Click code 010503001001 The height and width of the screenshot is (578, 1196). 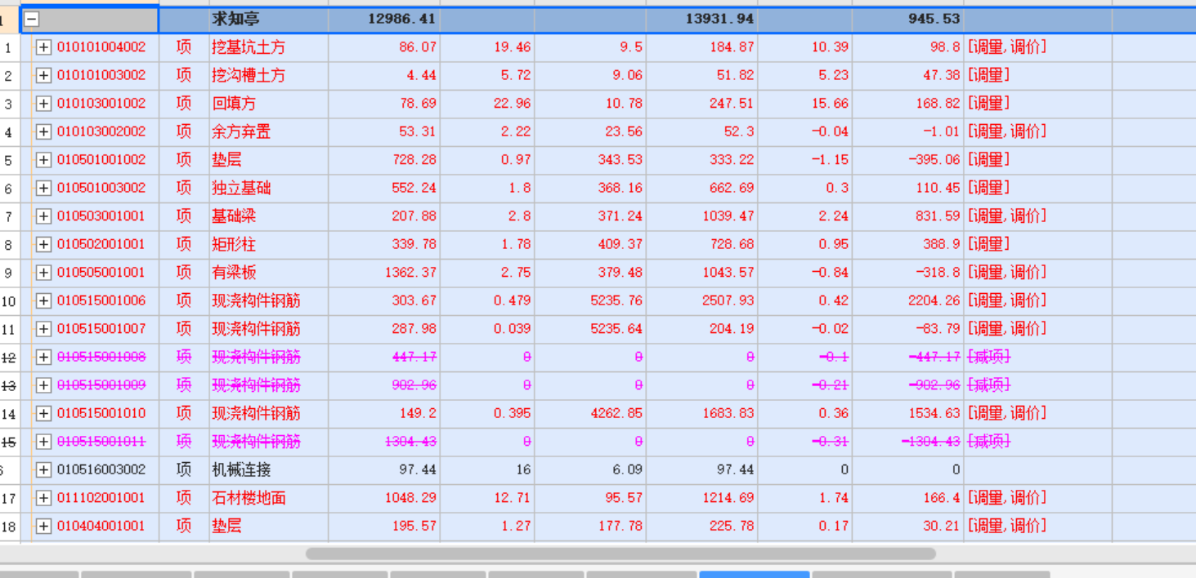tap(101, 216)
